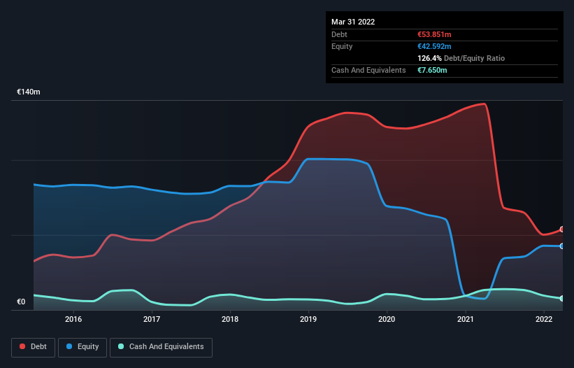The width and height of the screenshot is (574, 368).
Task: Click the 2019 x-axis label
Action: pyautogui.click(x=308, y=319)
